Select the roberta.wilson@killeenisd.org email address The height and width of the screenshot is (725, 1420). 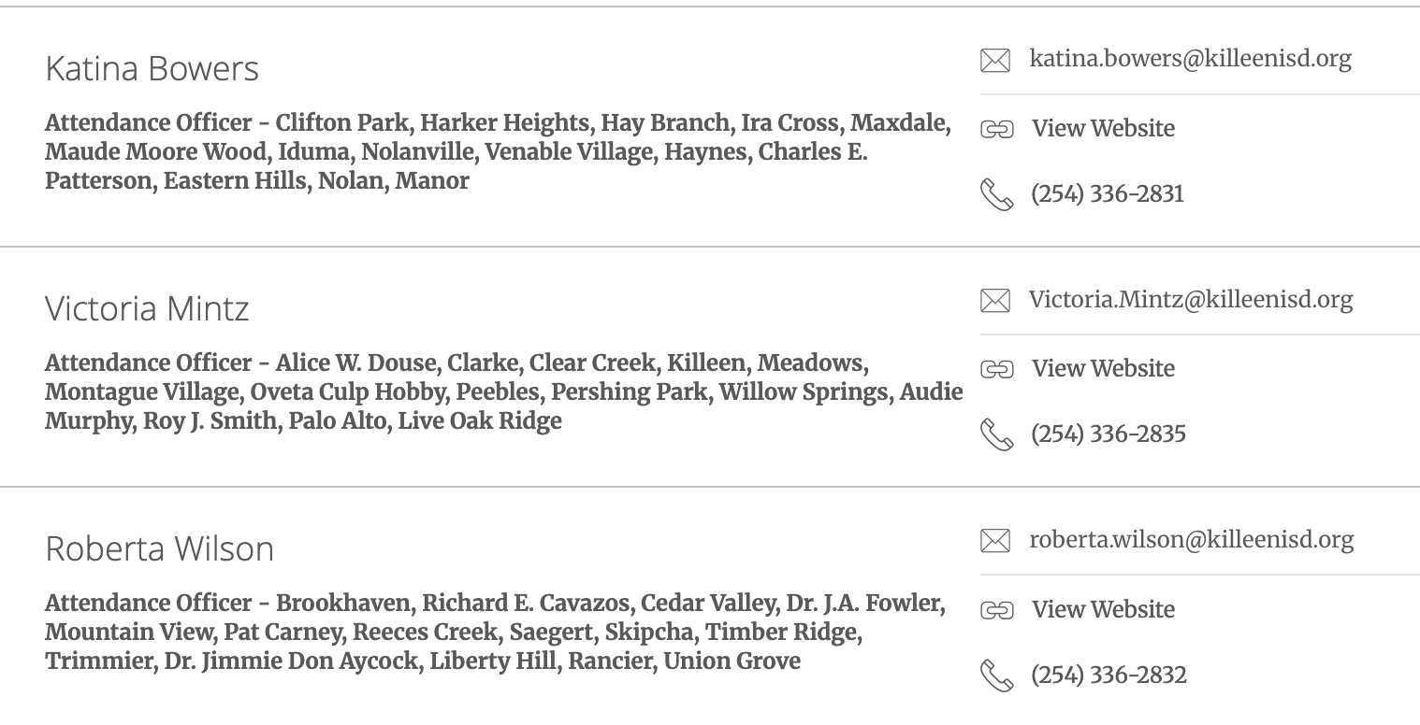(x=1191, y=539)
